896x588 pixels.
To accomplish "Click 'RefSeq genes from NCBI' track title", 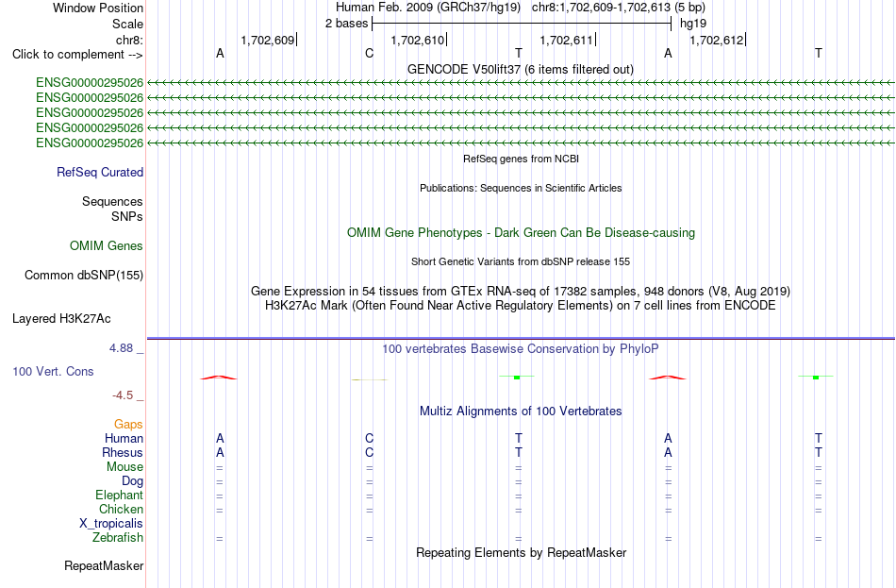I will [x=521, y=159].
